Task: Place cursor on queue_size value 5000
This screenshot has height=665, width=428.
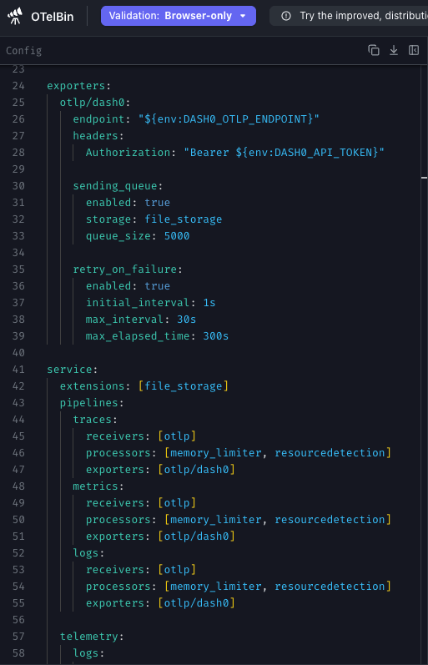Action: [177, 236]
